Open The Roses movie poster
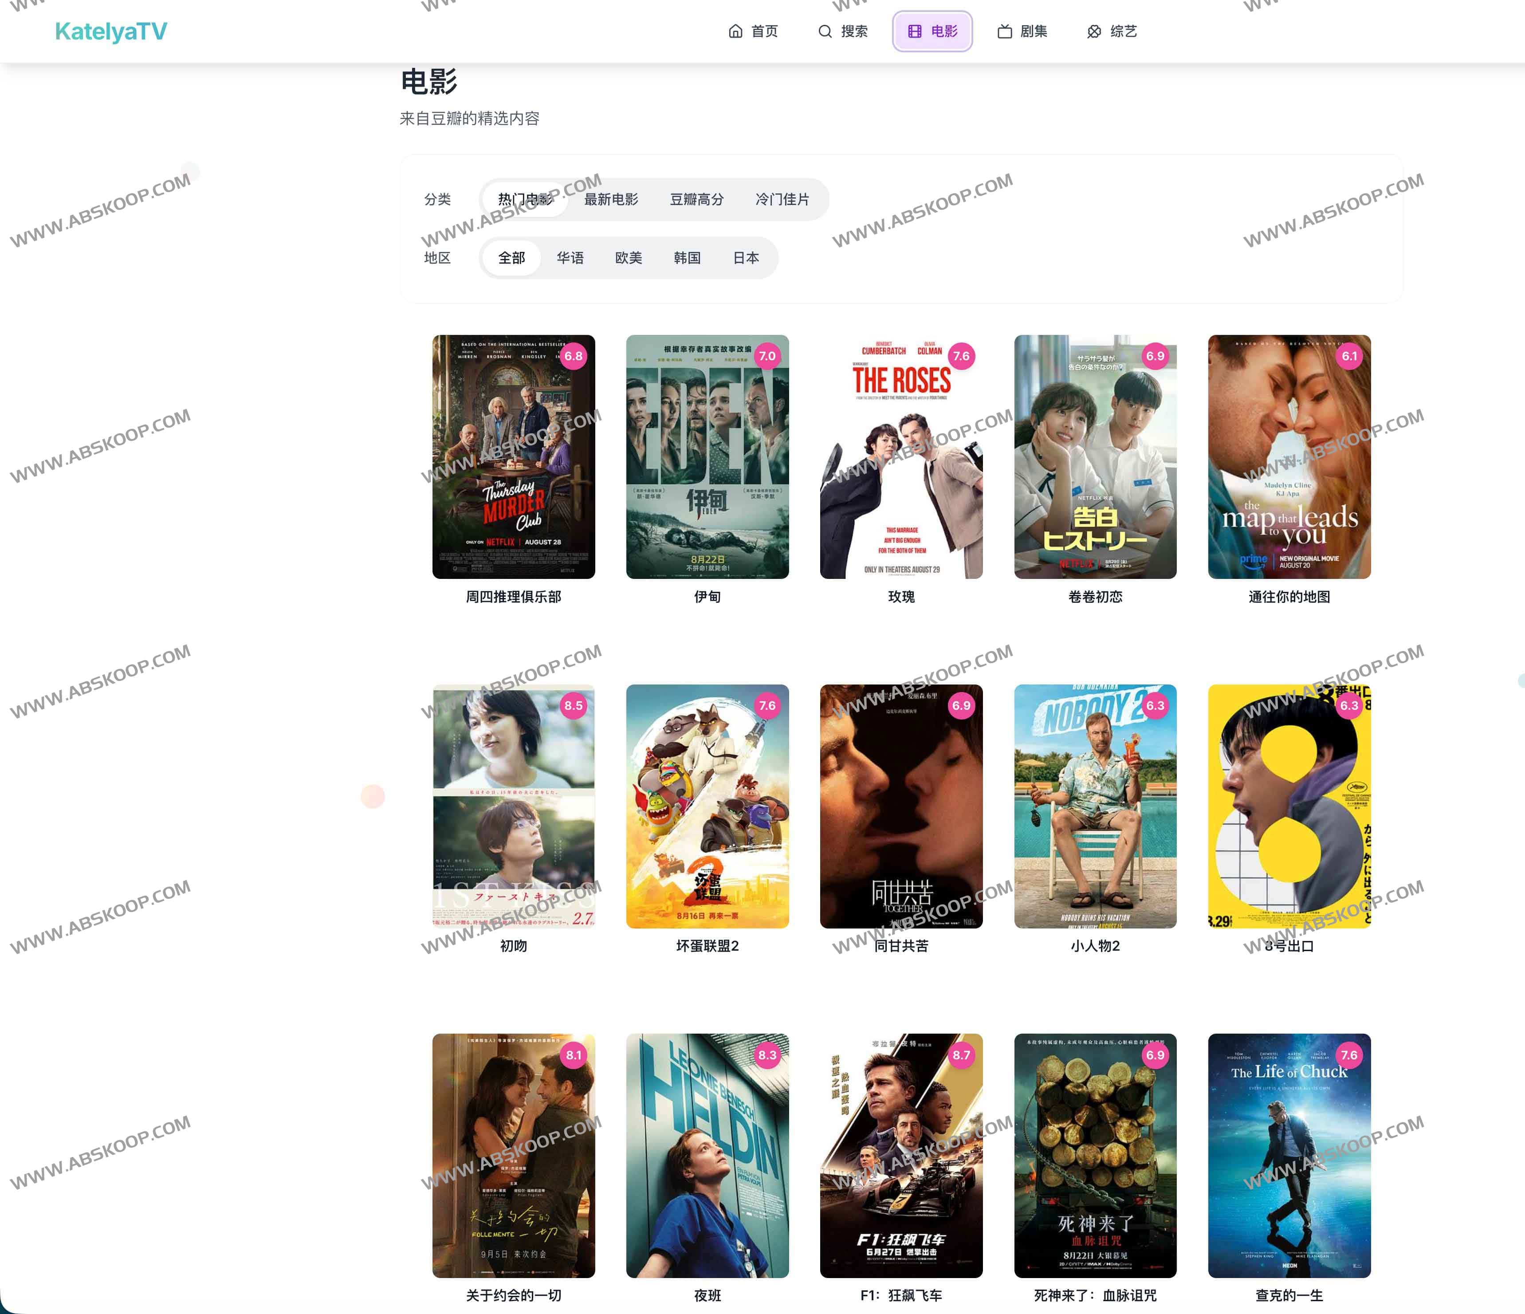The image size is (1525, 1314). click(901, 457)
